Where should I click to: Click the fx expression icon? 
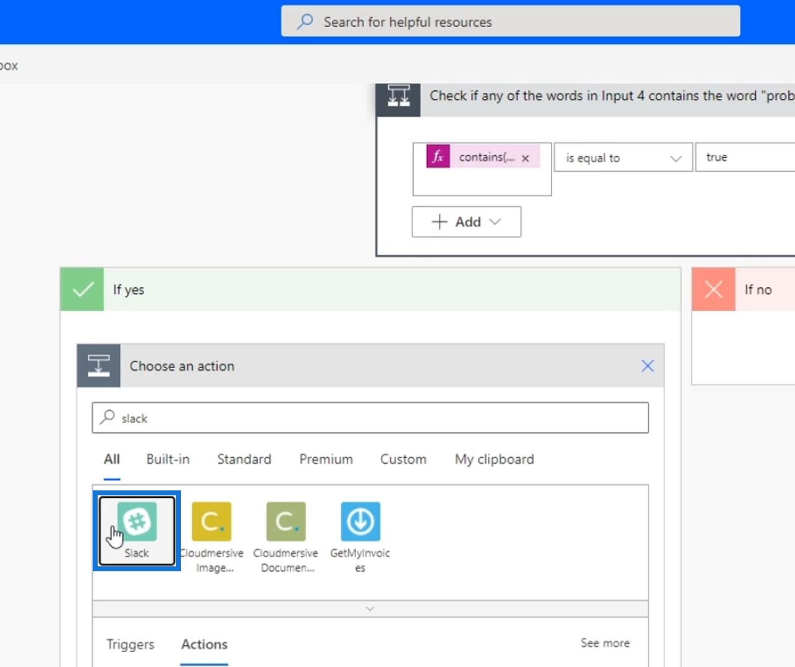(438, 157)
